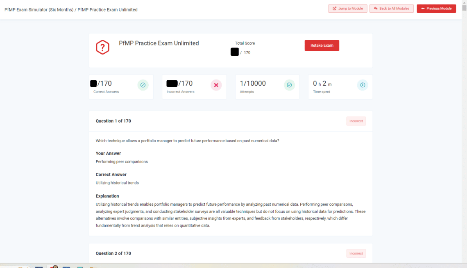Click the hexagonal question mark exam icon
Viewport: 467px width, 268px height.
click(102, 47)
